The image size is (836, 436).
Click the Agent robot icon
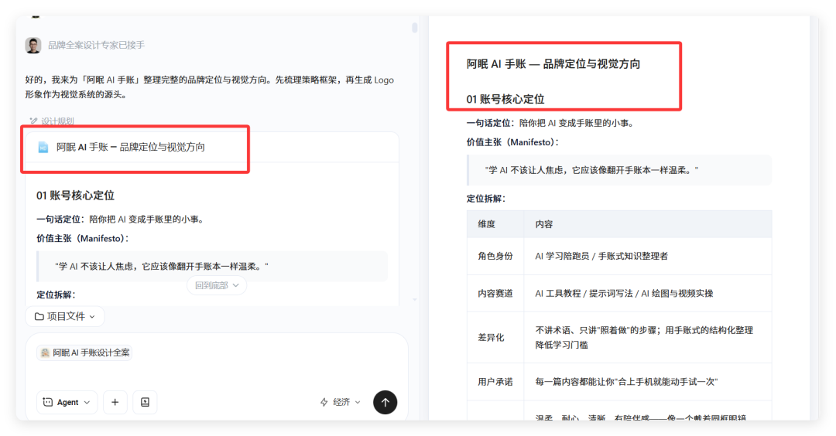(47, 402)
